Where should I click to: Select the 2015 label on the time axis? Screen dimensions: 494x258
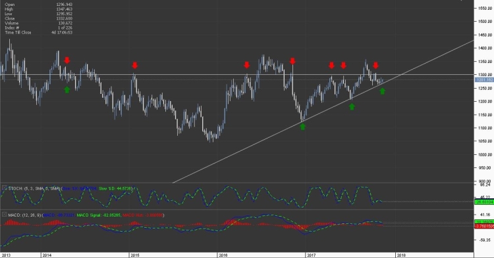[x=135, y=255]
